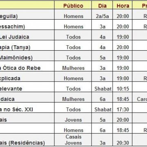Click the (Residências) course cell

pos(22,143)
